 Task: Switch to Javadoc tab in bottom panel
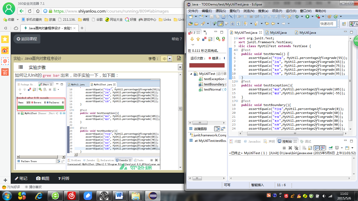click(x=252, y=141)
